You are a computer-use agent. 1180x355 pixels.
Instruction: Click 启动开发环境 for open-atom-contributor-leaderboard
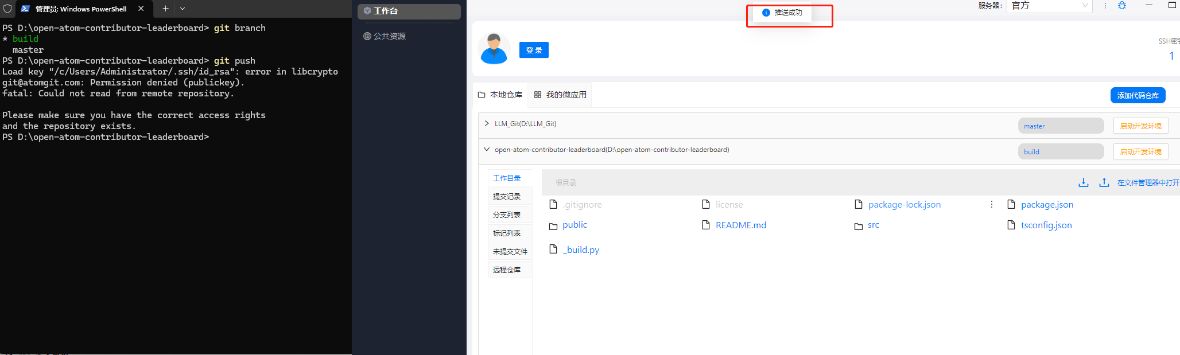(x=1140, y=151)
